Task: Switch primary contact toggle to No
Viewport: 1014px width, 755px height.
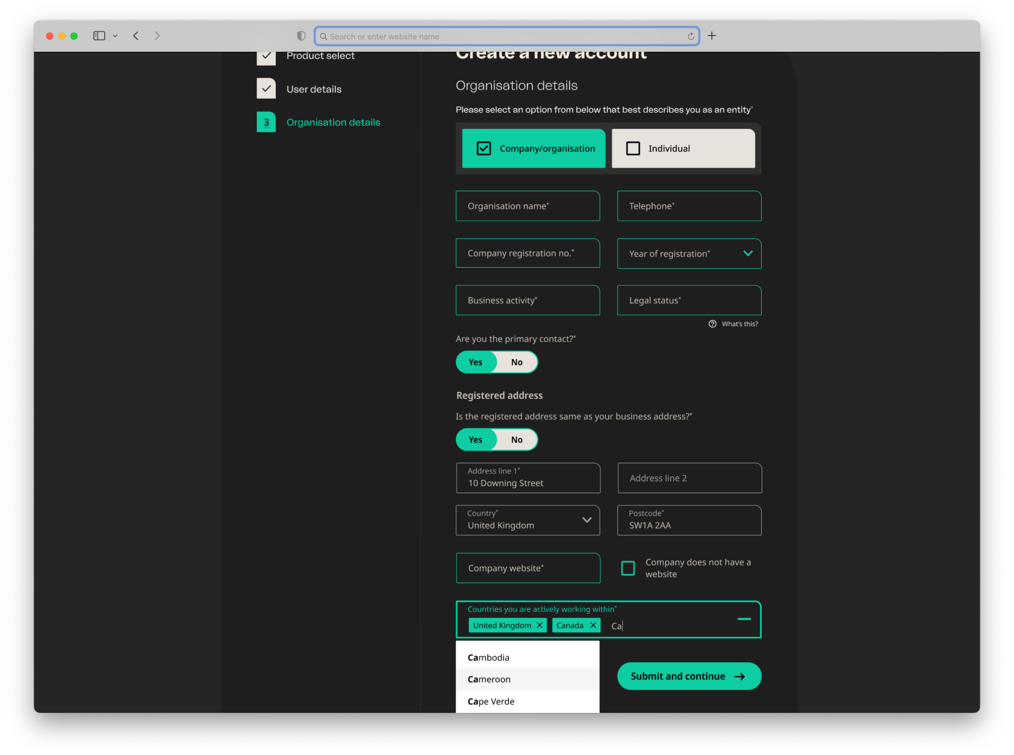Action: click(516, 362)
